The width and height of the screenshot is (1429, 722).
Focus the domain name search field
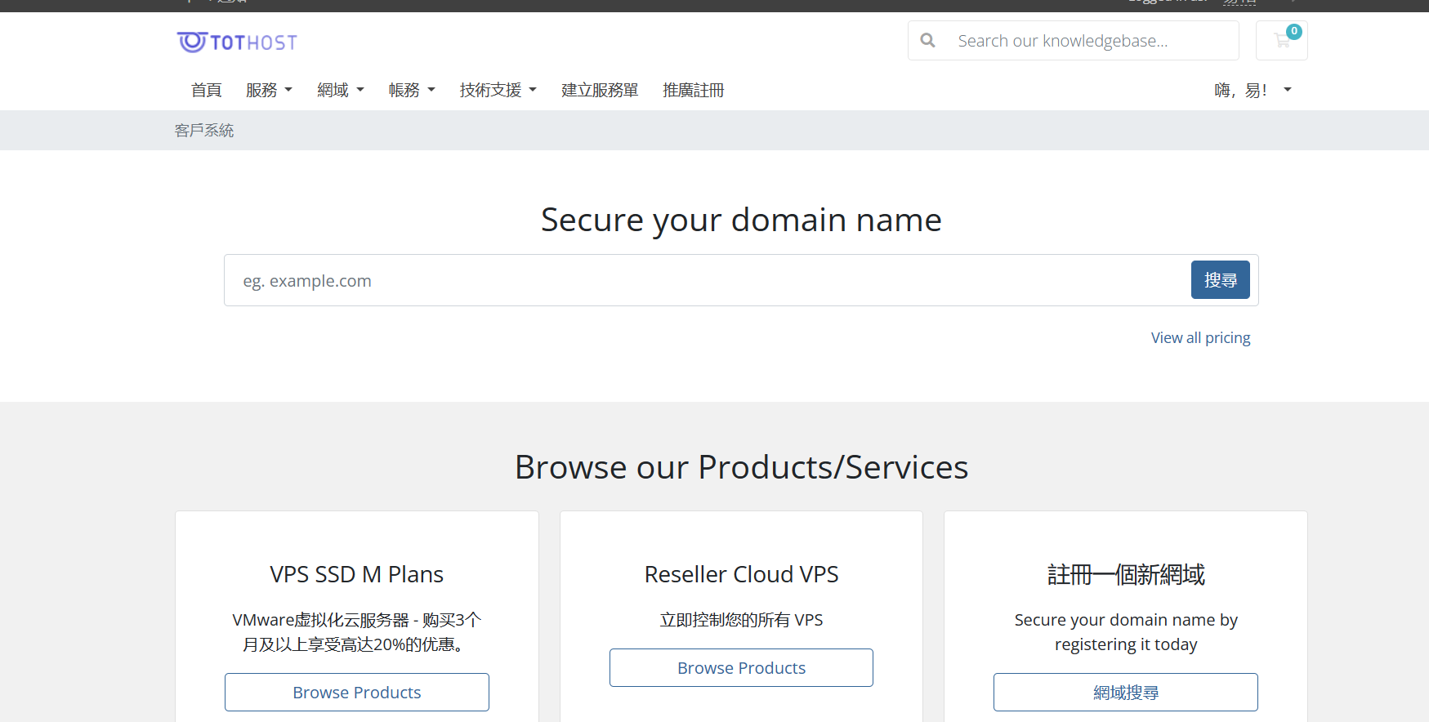703,281
